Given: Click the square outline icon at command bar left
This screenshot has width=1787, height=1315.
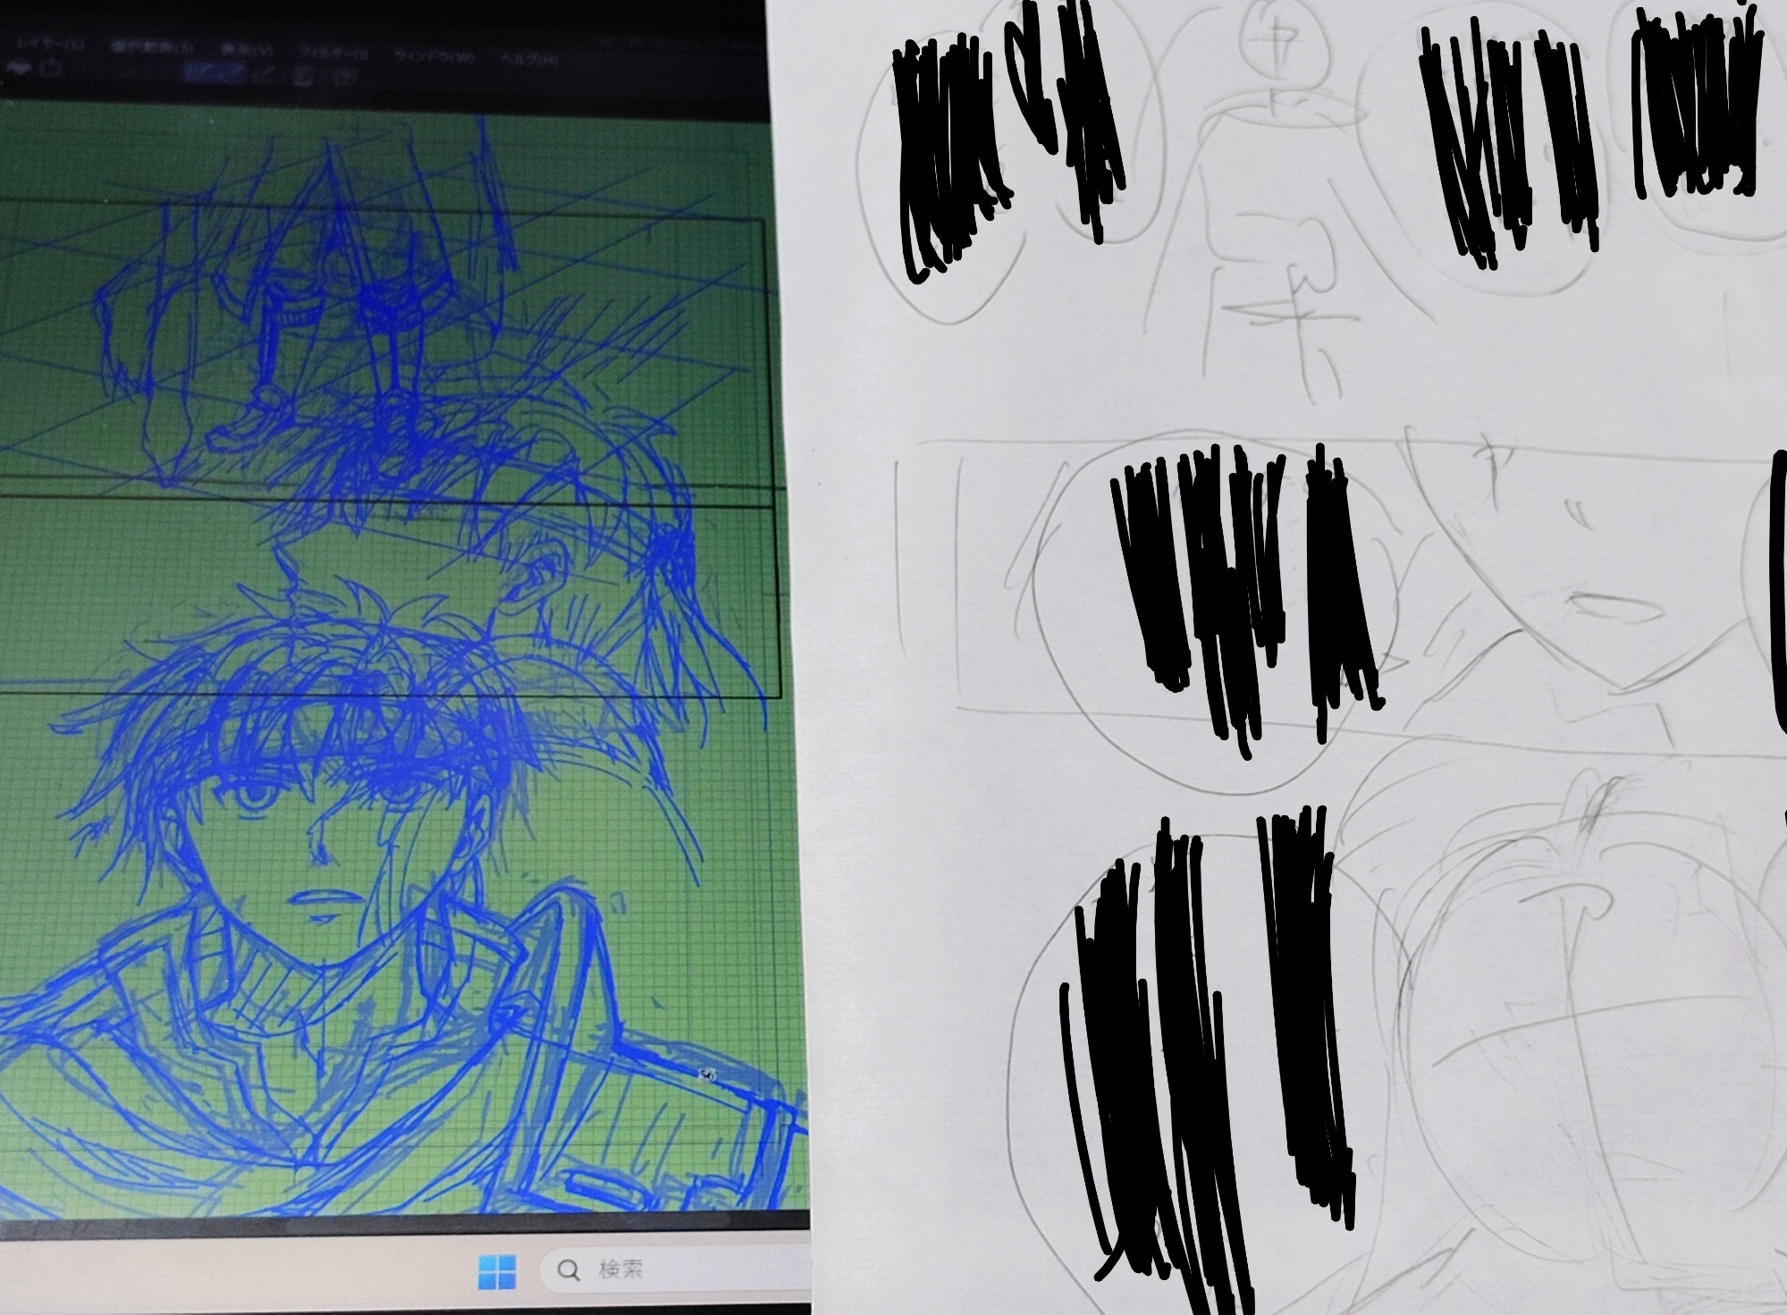Looking at the screenshot, I should pos(52,69).
